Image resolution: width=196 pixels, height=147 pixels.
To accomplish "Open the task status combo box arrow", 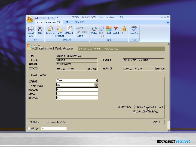I will click(x=97, y=81).
